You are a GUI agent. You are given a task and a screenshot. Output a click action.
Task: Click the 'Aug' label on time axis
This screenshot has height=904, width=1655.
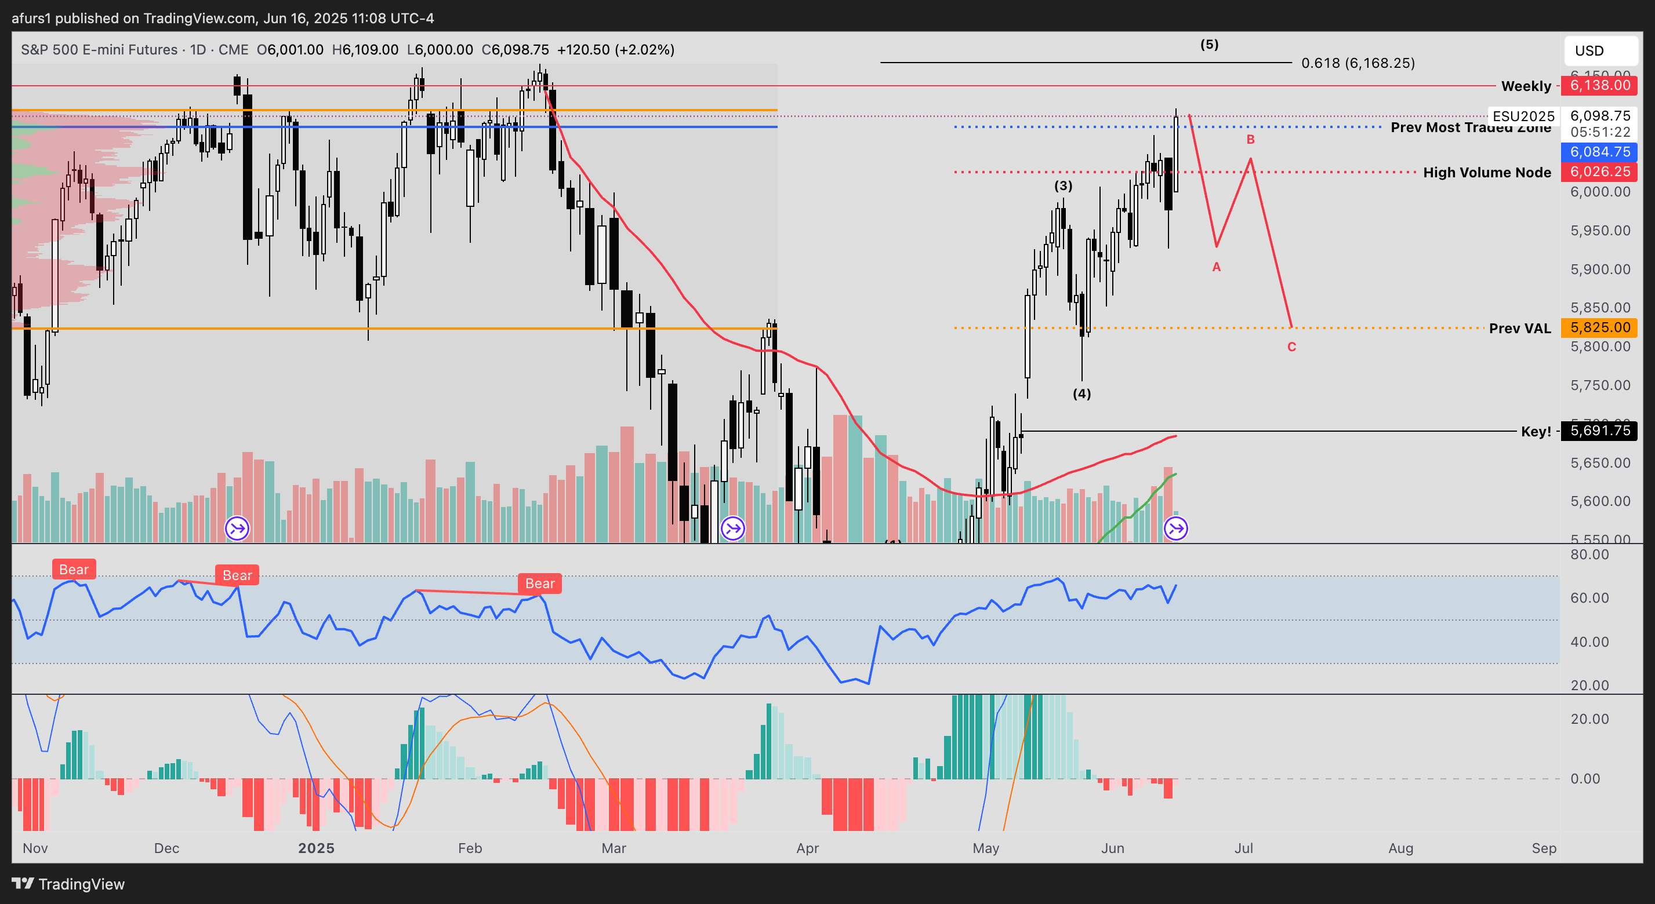(x=1400, y=848)
